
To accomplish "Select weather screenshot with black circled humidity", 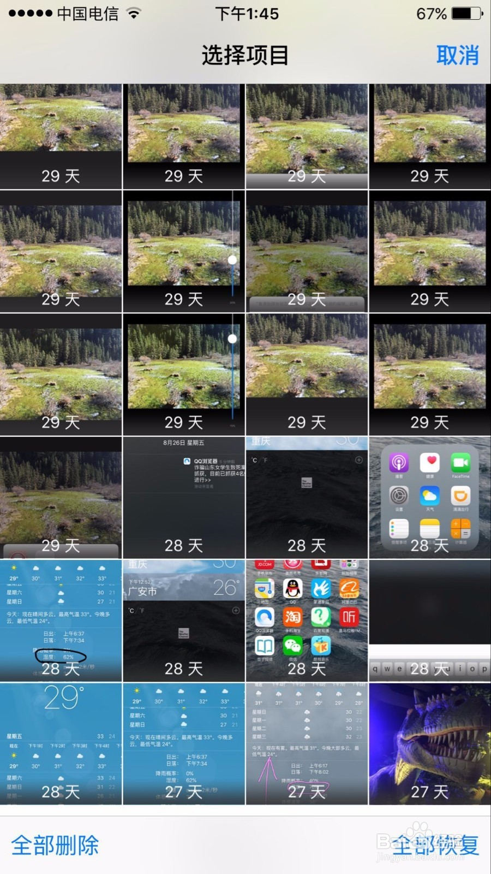I will [x=61, y=620].
